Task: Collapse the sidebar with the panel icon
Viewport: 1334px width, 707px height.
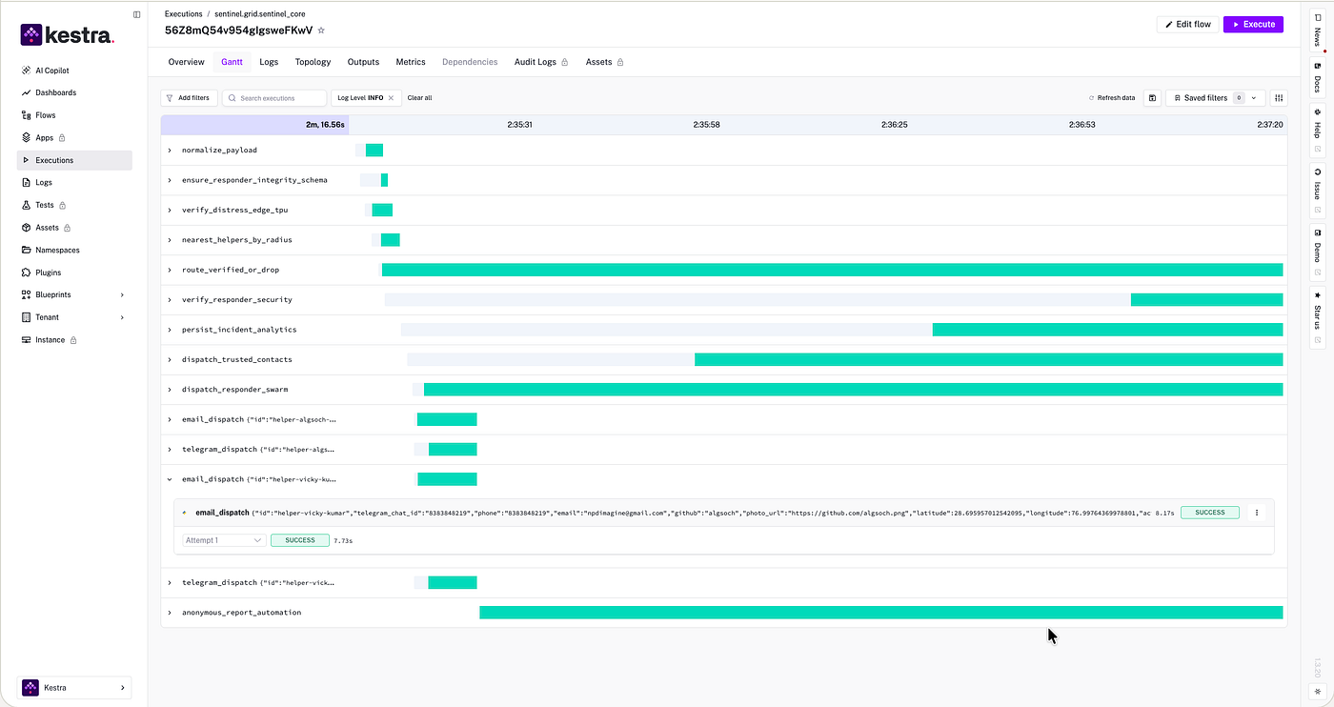Action: [x=137, y=14]
